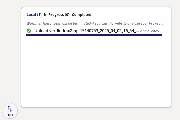Viewport: 180px width, 120px height.
Task: Click the bold "Warning:" word
Action: 34,23
